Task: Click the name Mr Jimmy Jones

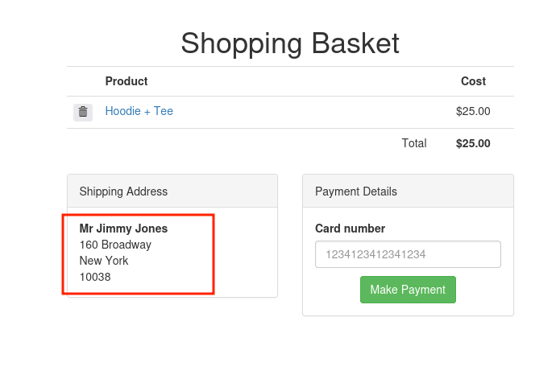Action: point(123,229)
